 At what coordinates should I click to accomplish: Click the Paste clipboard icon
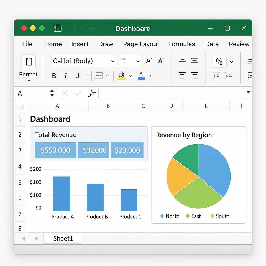coord(29,61)
